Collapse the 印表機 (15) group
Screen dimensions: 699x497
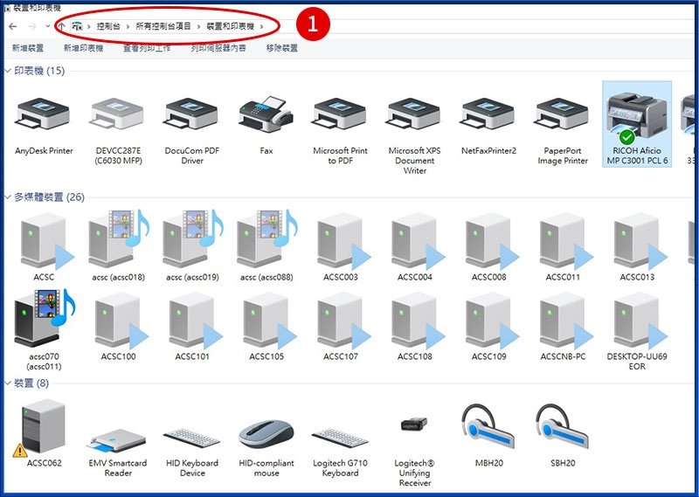(9, 71)
